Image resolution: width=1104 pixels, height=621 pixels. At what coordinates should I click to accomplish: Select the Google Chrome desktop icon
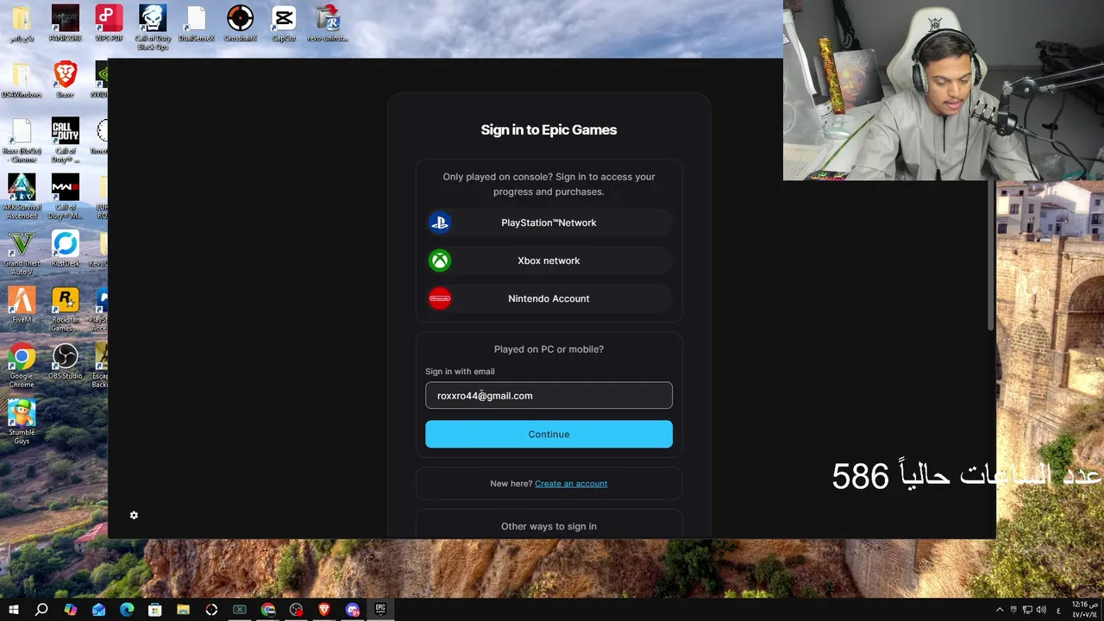(22, 366)
